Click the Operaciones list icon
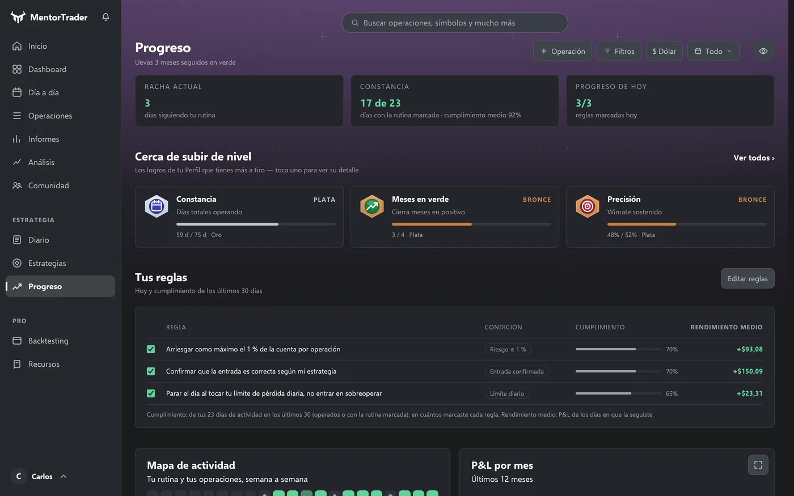The width and height of the screenshot is (794, 496). (17, 116)
